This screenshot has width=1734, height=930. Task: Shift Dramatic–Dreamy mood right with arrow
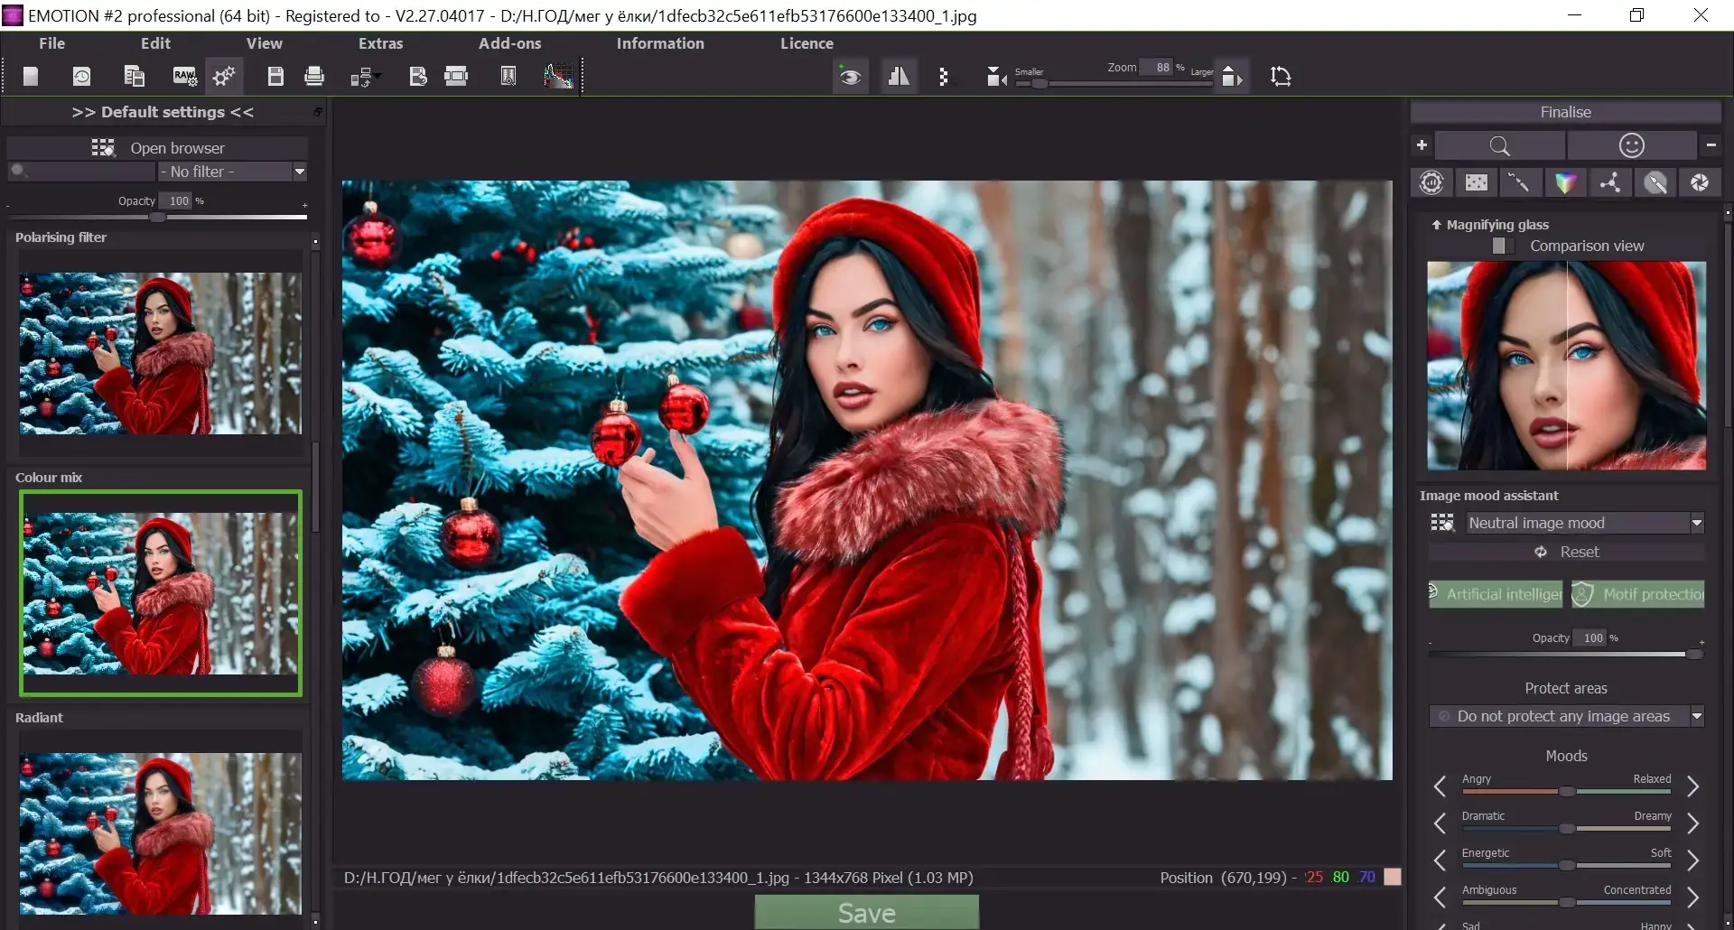(1693, 823)
